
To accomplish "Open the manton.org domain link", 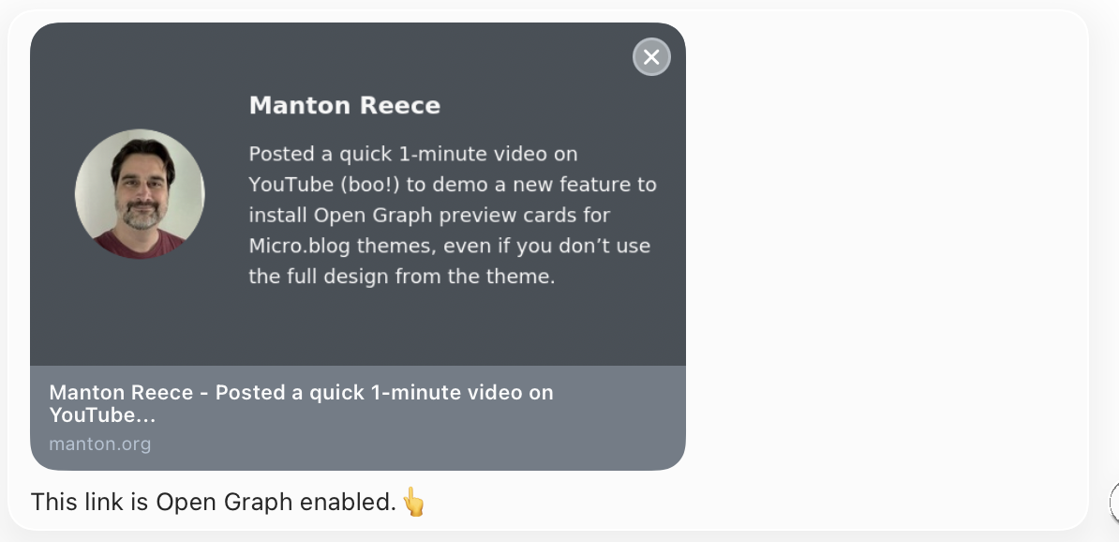I will point(99,444).
